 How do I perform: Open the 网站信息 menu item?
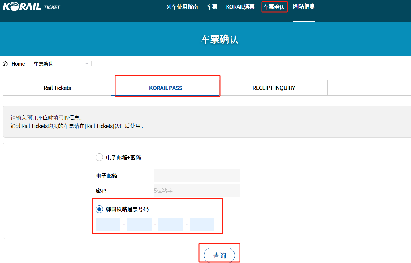point(304,6)
